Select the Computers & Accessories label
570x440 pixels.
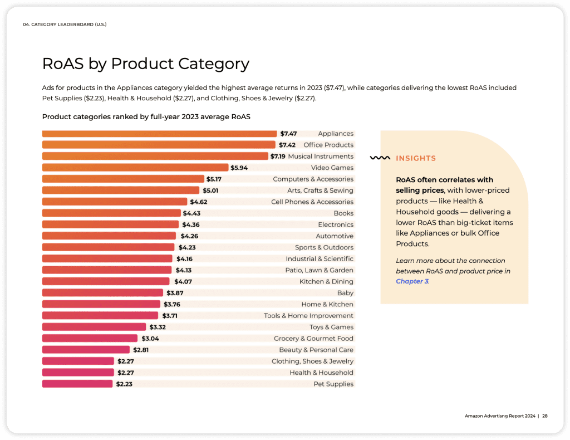[313, 179]
